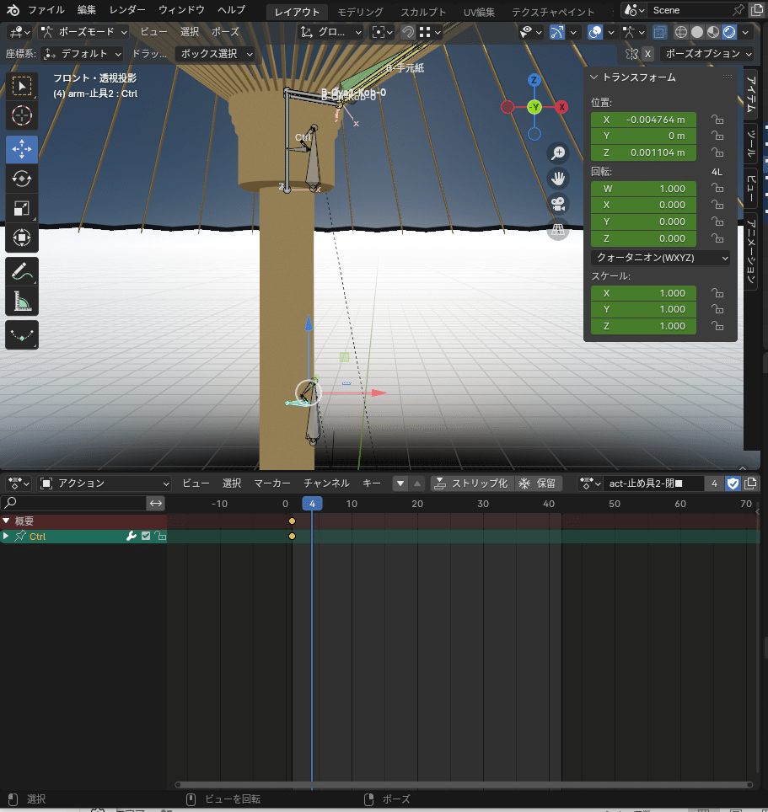The image size is (768, 812).
Task: Toggle lock for location Z
Action: pyautogui.click(x=717, y=152)
